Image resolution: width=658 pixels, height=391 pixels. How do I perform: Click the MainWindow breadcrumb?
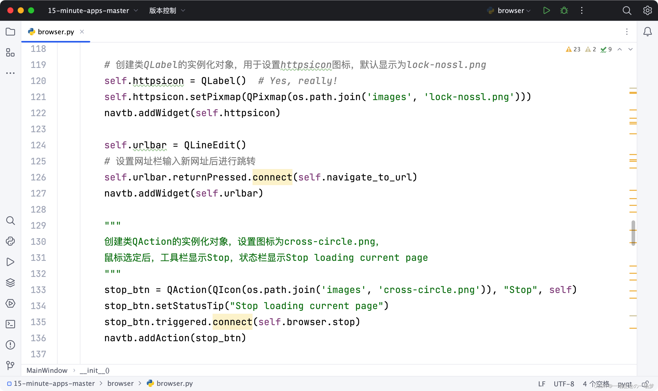(47, 370)
